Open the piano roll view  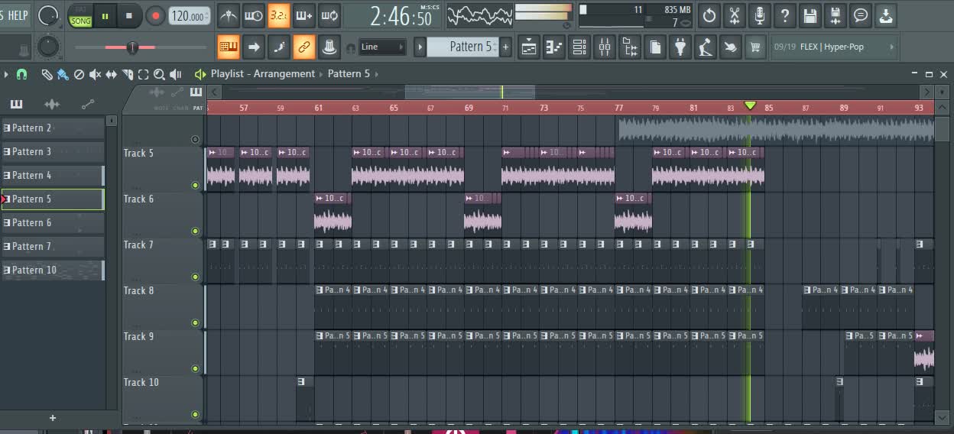click(554, 47)
